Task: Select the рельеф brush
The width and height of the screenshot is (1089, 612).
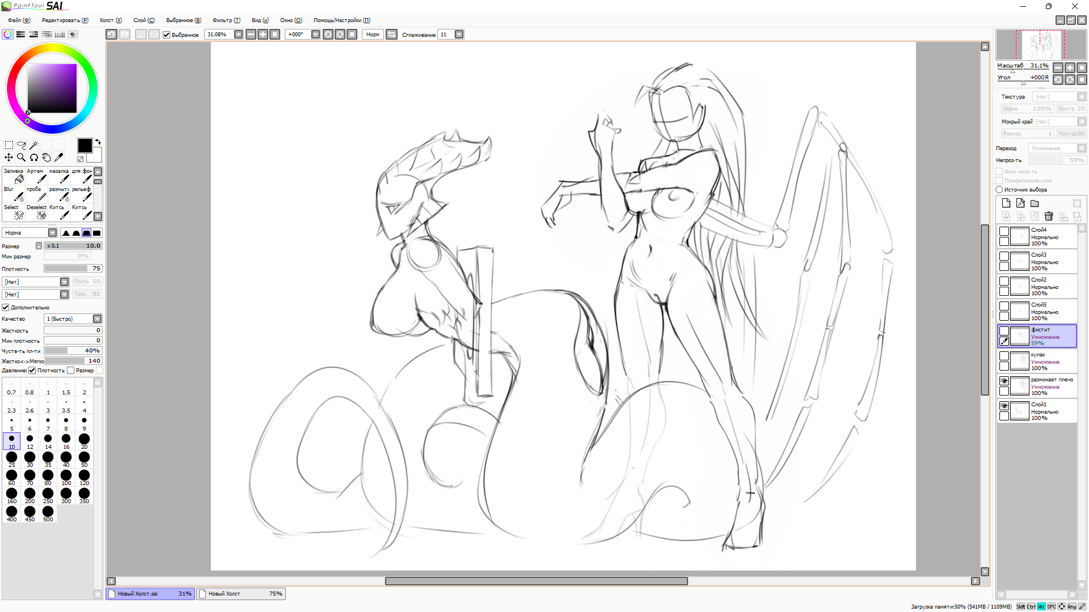Action: (x=82, y=194)
